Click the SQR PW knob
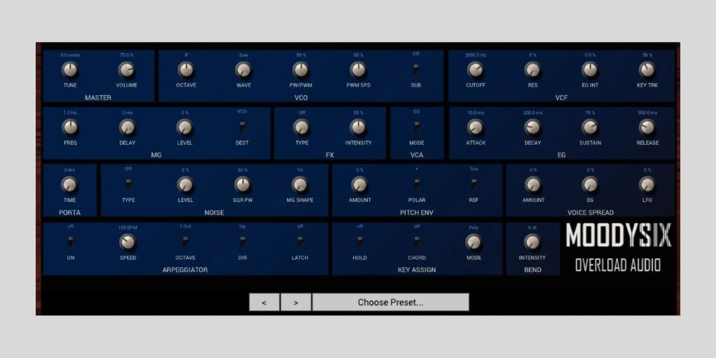716x358 pixels. 243,185
